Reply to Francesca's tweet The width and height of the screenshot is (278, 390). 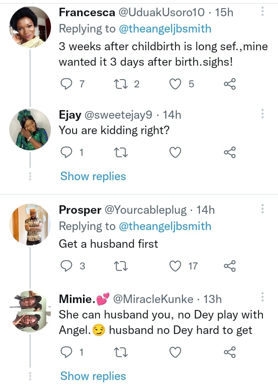point(67,83)
